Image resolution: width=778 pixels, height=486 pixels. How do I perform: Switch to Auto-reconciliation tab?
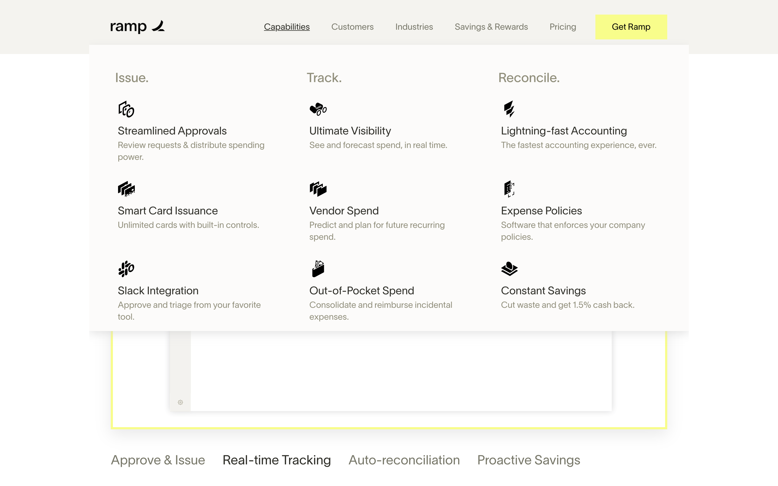(404, 460)
